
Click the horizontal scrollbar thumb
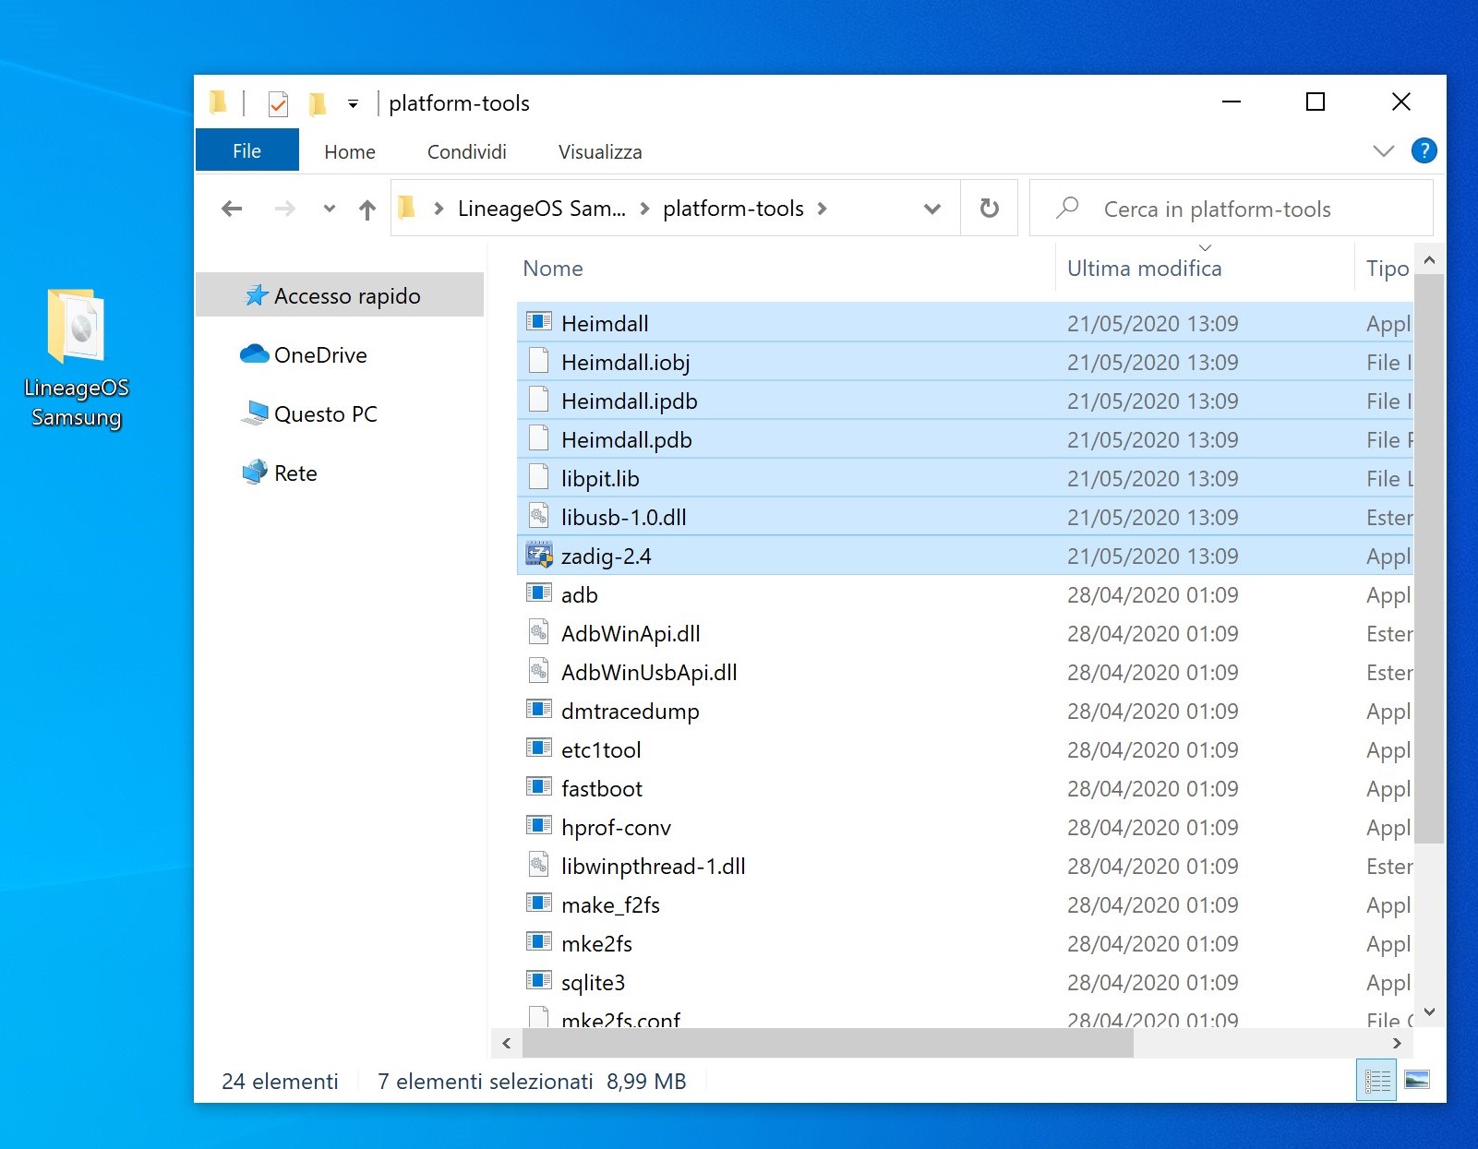click(828, 1043)
